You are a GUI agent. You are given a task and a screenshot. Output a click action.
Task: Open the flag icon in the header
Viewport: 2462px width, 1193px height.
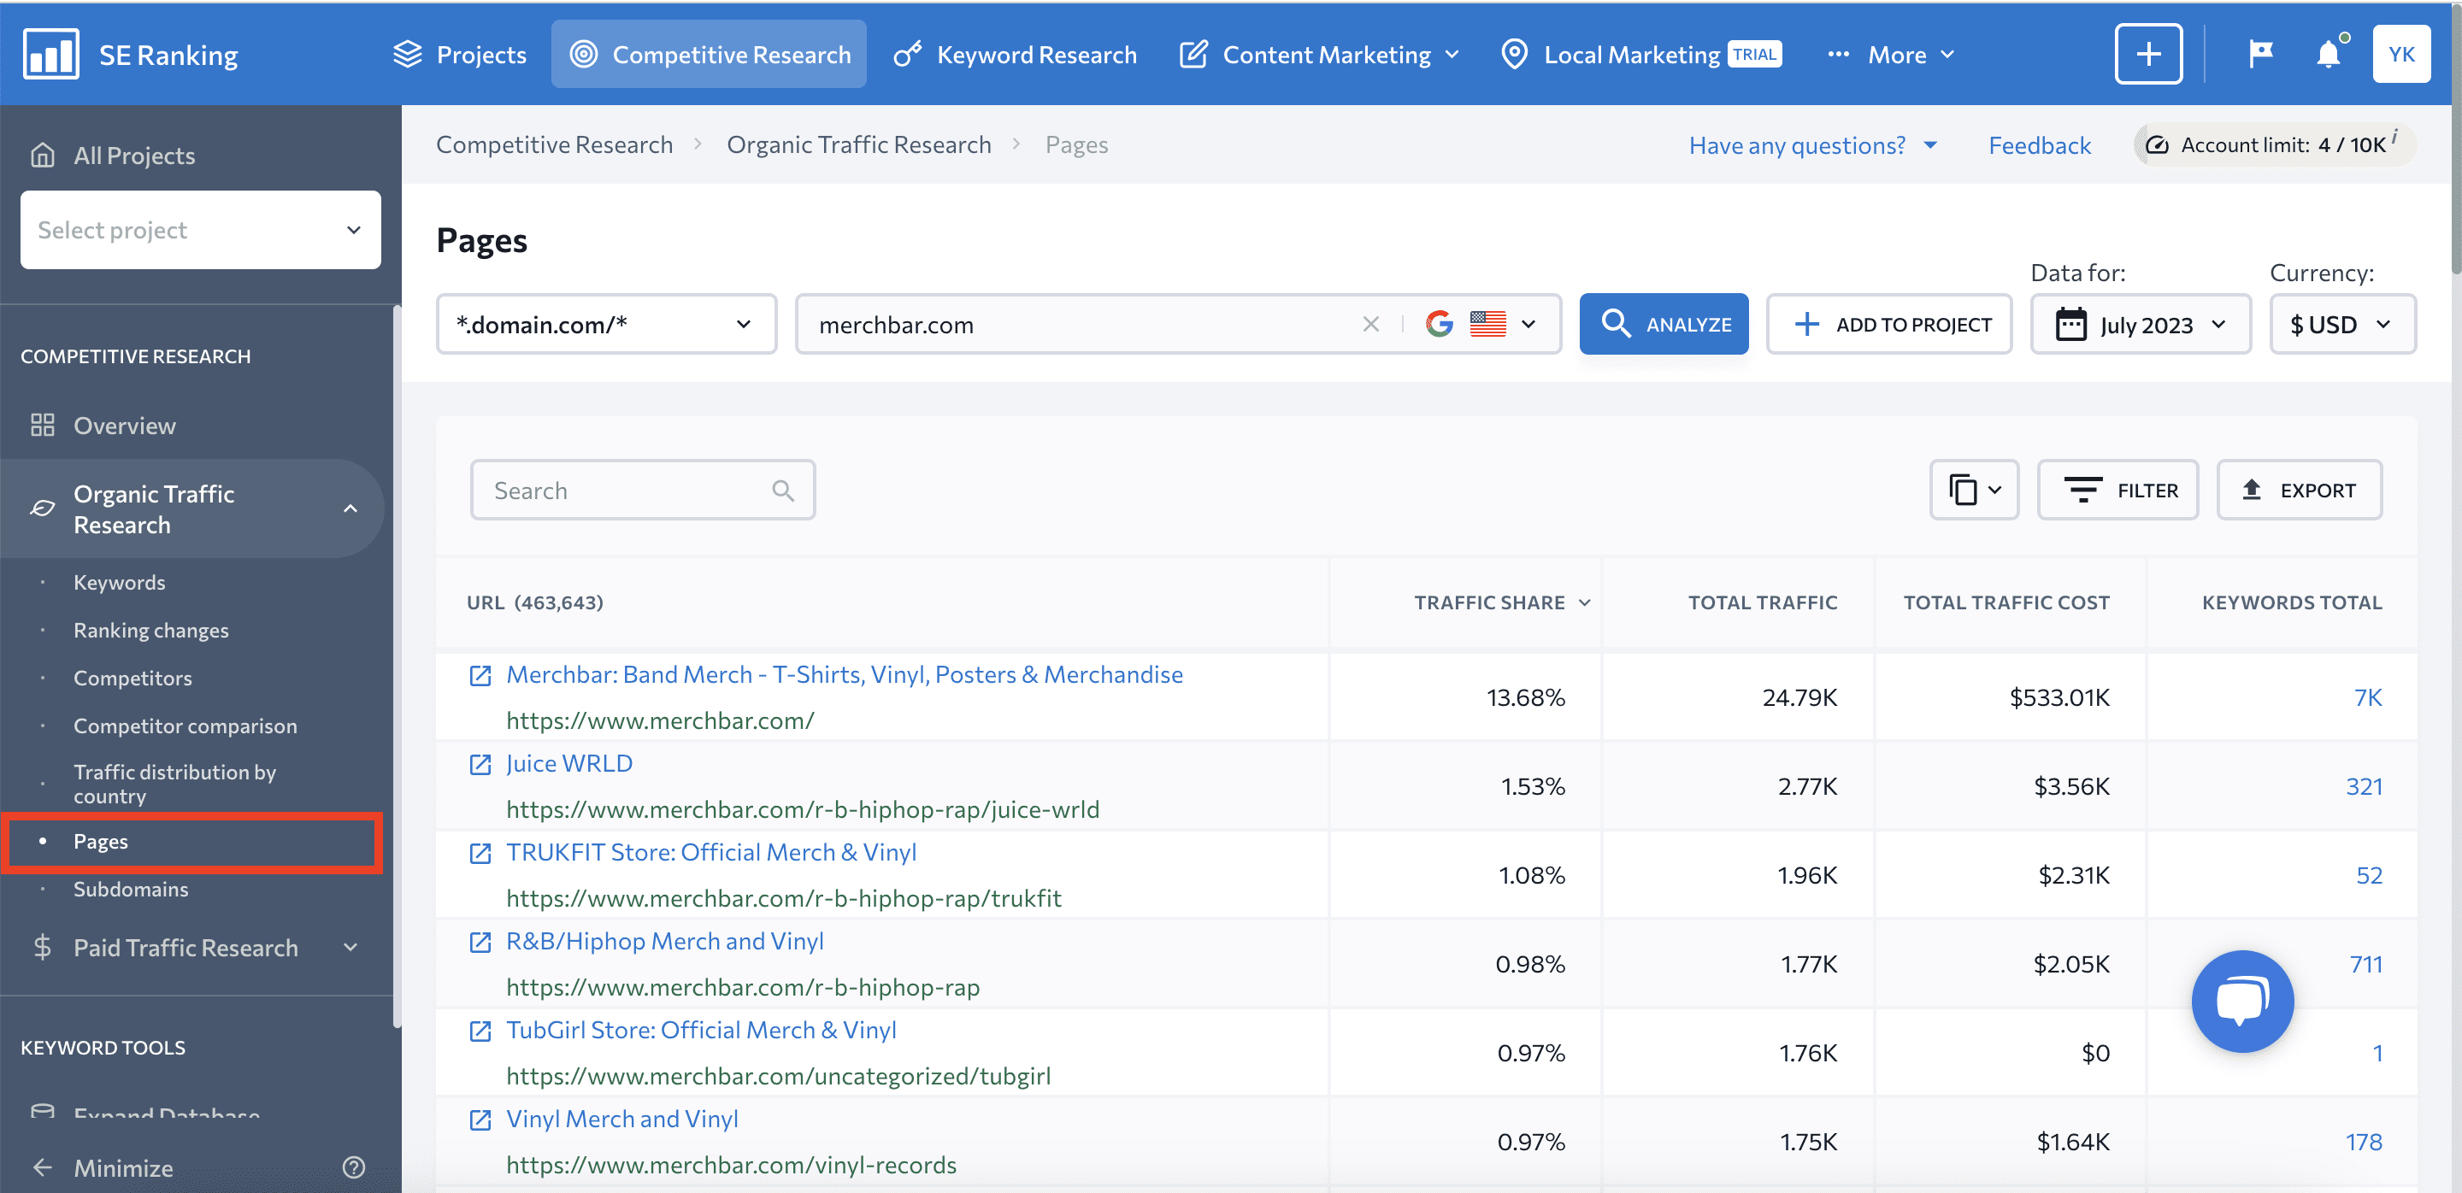click(x=2260, y=54)
